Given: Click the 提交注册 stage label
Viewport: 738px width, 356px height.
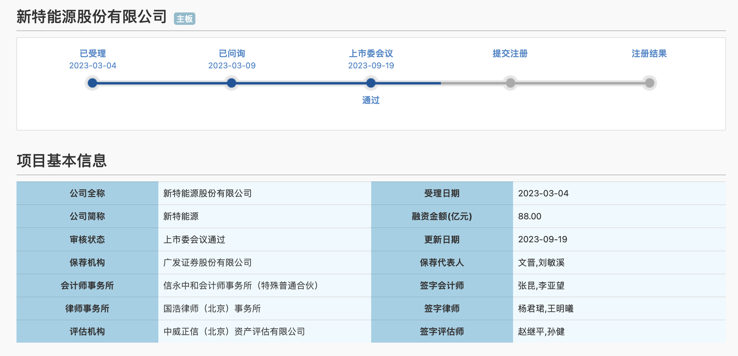Looking at the screenshot, I should pos(510,53).
